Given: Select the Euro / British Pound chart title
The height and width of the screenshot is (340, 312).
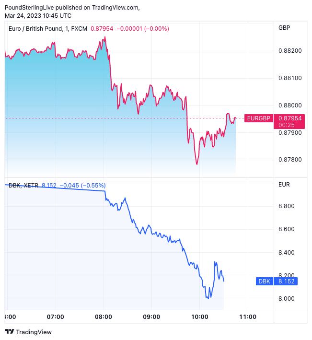Looking at the screenshot, I should pos(35,29).
